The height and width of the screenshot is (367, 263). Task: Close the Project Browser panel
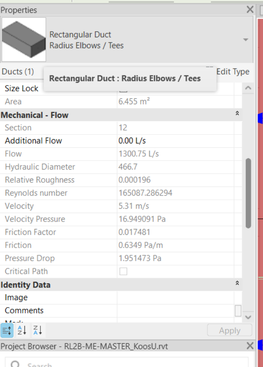(x=250, y=346)
